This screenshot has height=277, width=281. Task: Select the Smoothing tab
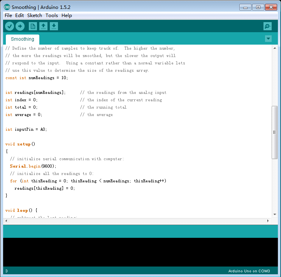23,39
